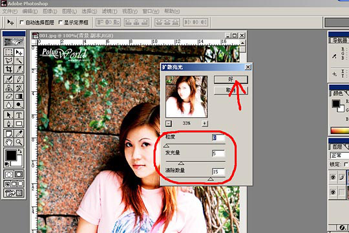Switch to Quick Mask mode
Image resolution: width=349 pixels, height=233 pixels.
click(x=19, y=174)
